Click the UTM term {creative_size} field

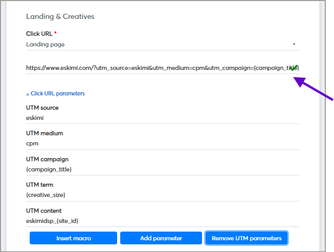point(153,195)
